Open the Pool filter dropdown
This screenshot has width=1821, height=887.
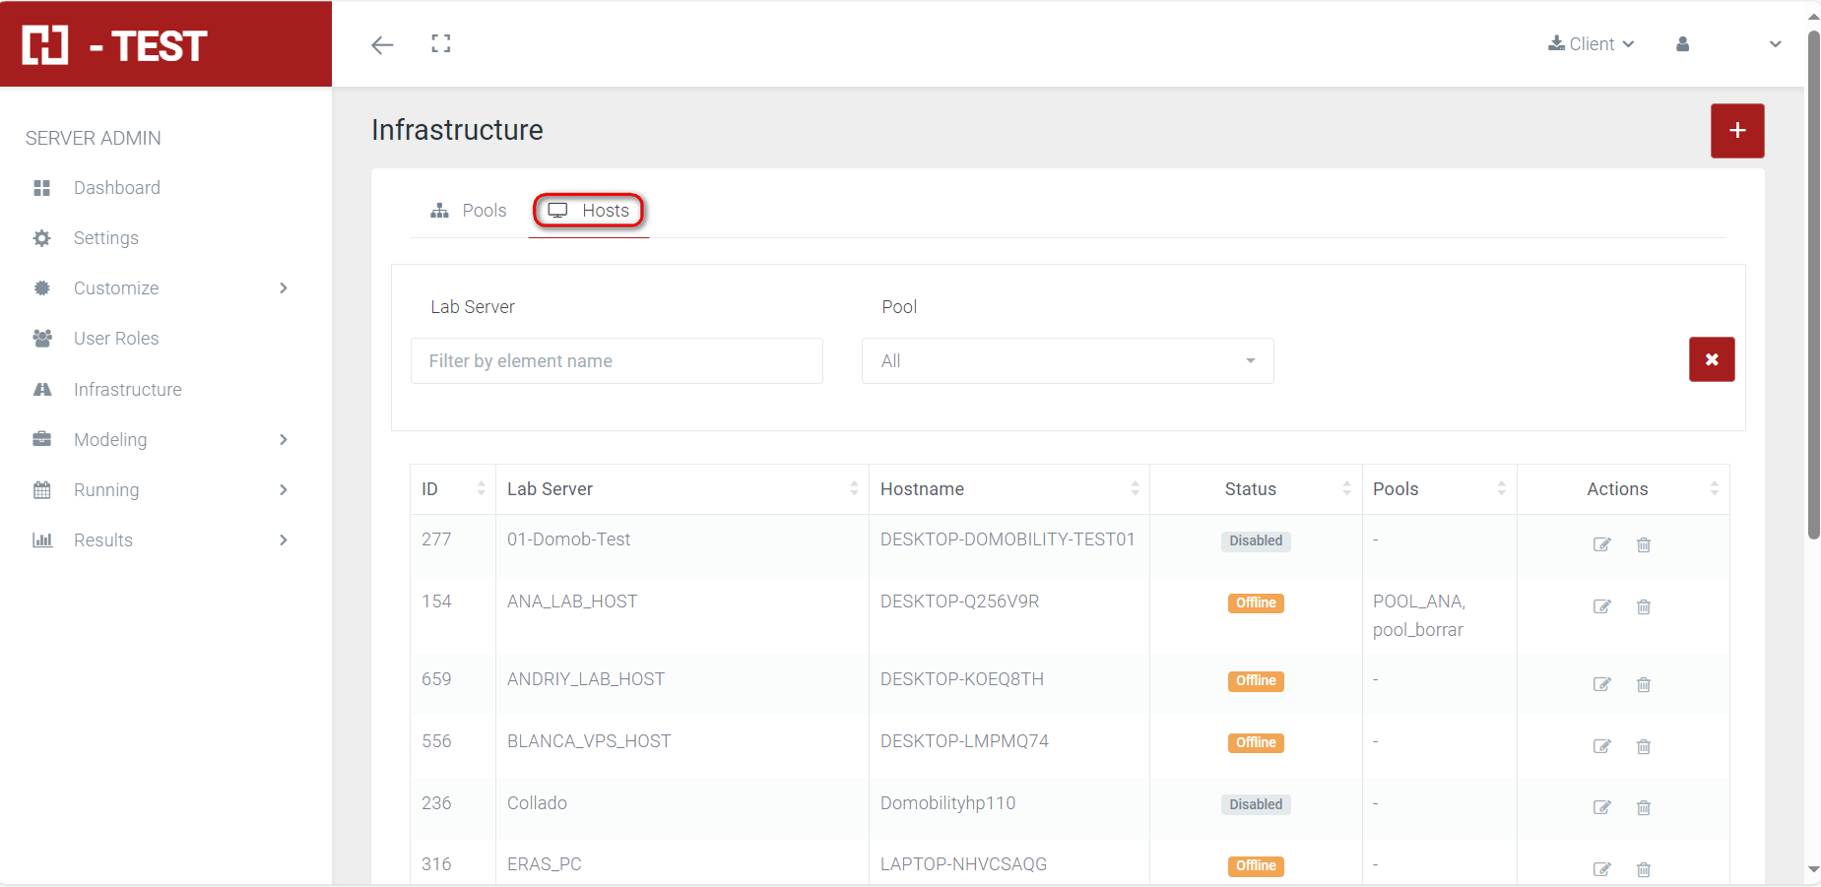(1067, 361)
